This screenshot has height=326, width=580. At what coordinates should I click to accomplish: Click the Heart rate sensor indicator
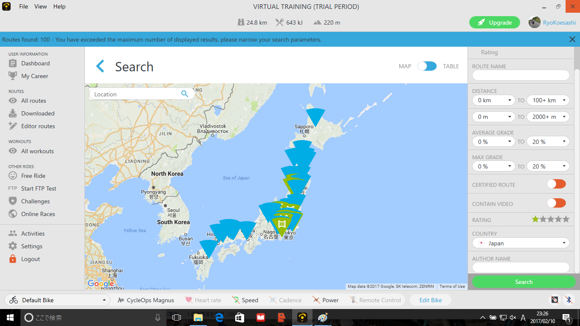coord(203,300)
